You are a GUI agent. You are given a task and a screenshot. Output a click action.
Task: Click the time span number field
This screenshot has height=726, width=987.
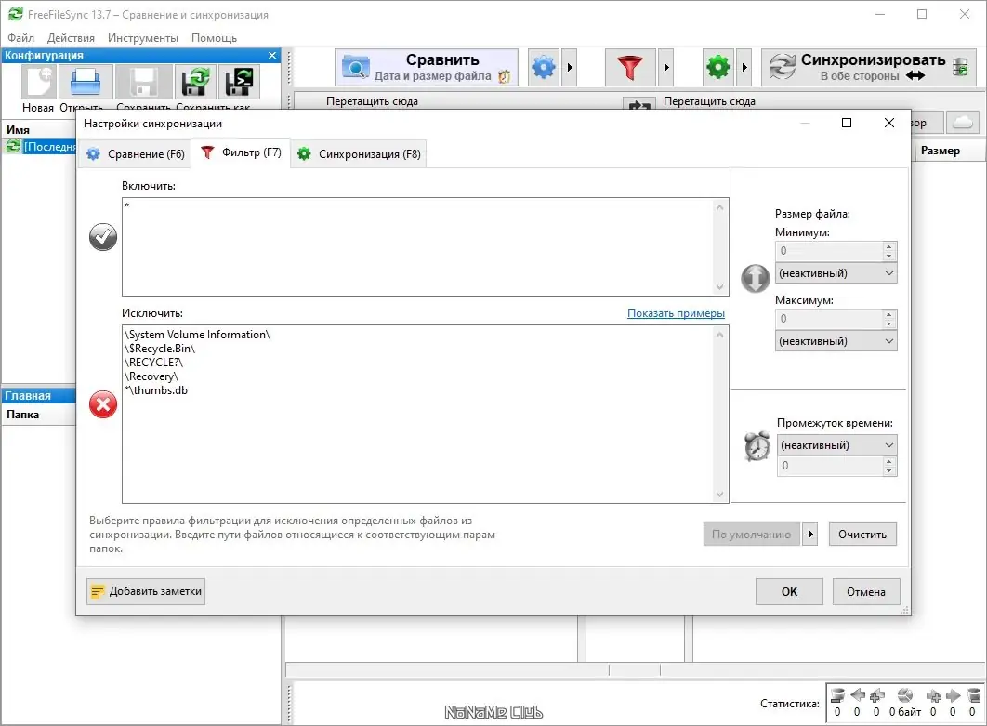coord(830,466)
